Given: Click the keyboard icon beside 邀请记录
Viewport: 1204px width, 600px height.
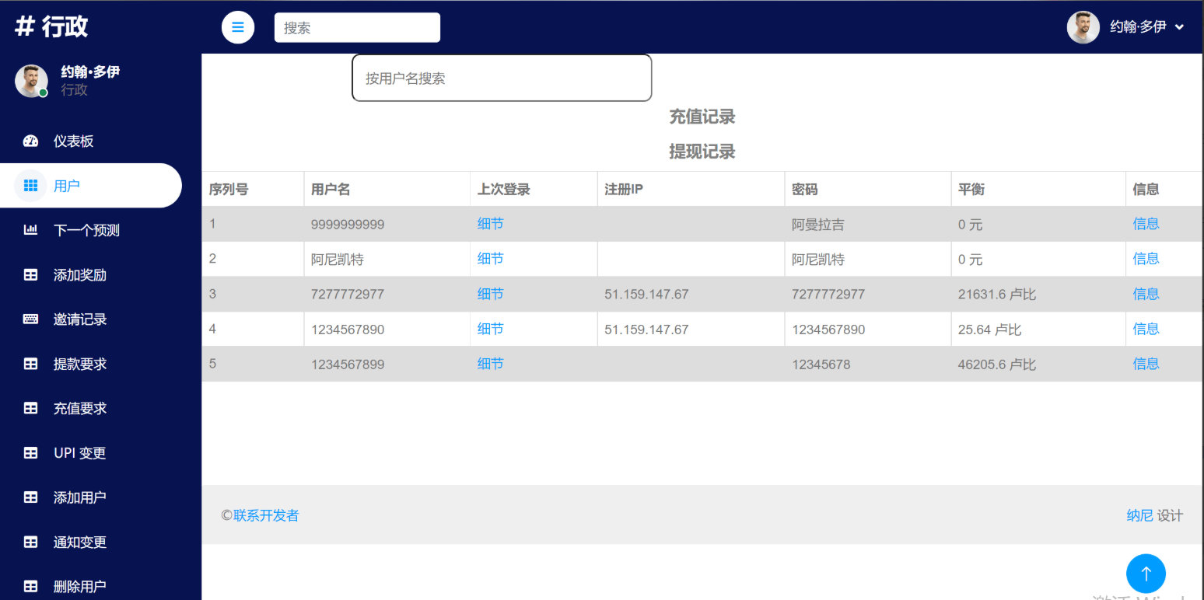Looking at the screenshot, I should (x=30, y=319).
